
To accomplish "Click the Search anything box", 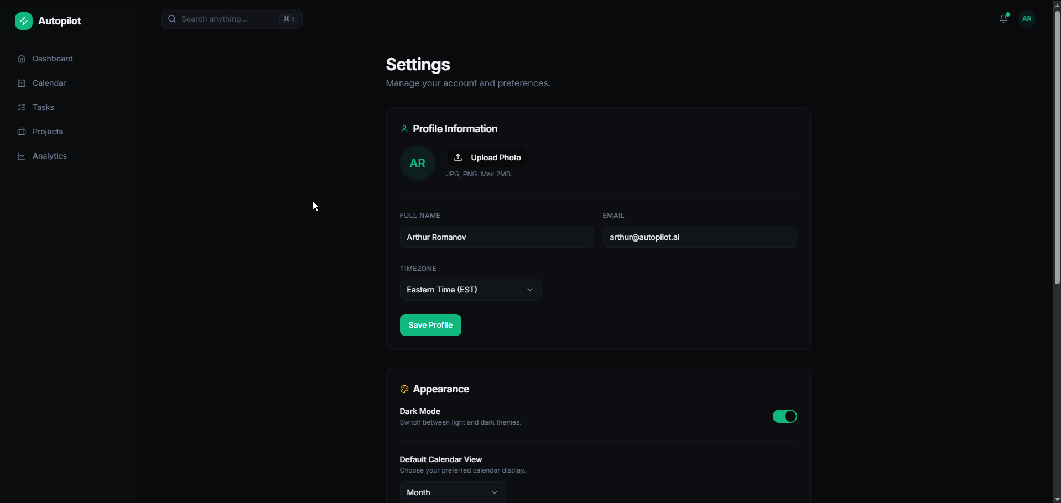I will click(231, 19).
